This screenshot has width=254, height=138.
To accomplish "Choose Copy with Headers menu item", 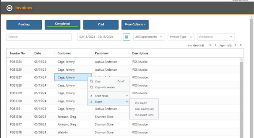I will pyautogui.click(x=109, y=87).
